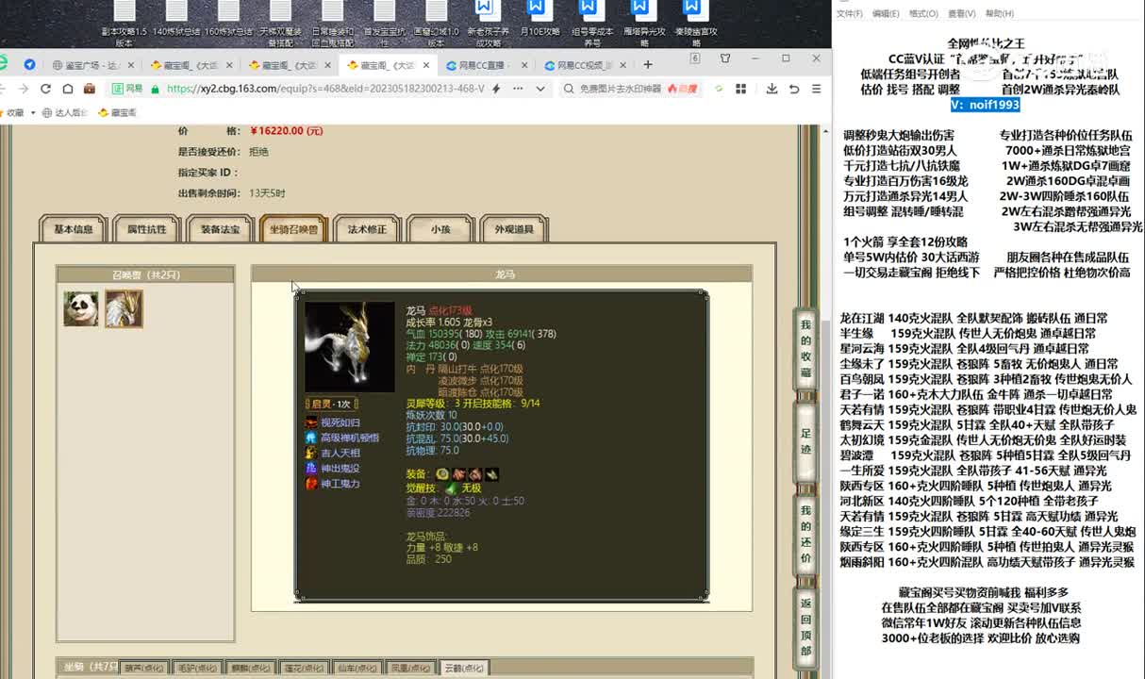Click the browser reload icon
Viewport: 1145px width, 679px height.
pos(45,89)
